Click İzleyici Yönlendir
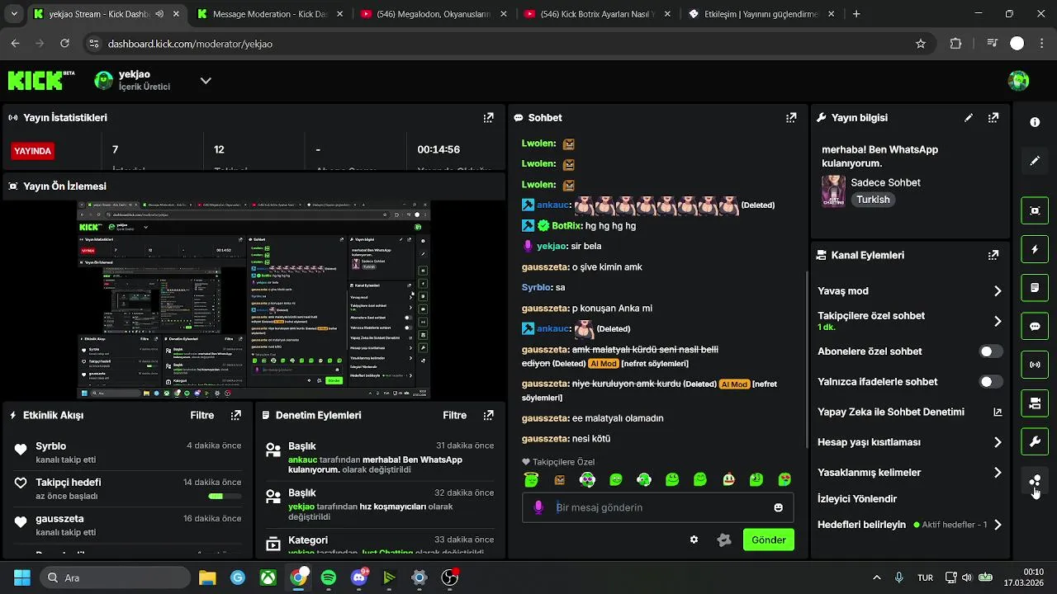 [x=857, y=498]
